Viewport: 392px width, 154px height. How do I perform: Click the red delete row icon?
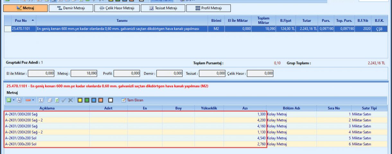[x=28, y=100]
